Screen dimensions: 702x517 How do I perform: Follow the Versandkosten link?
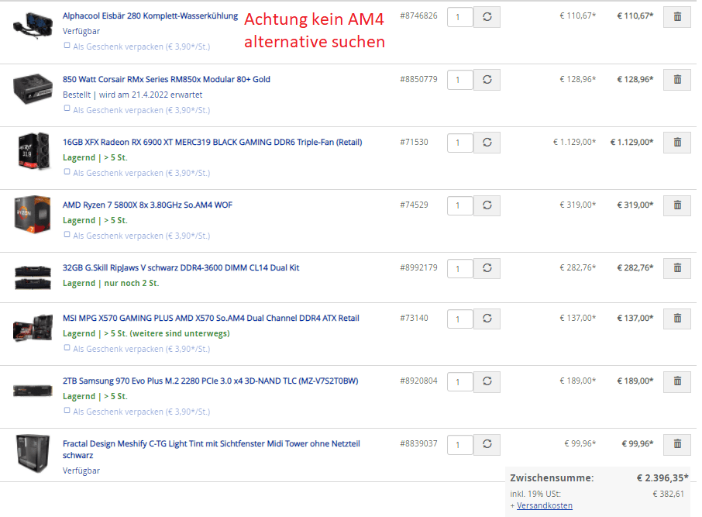(545, 505)
